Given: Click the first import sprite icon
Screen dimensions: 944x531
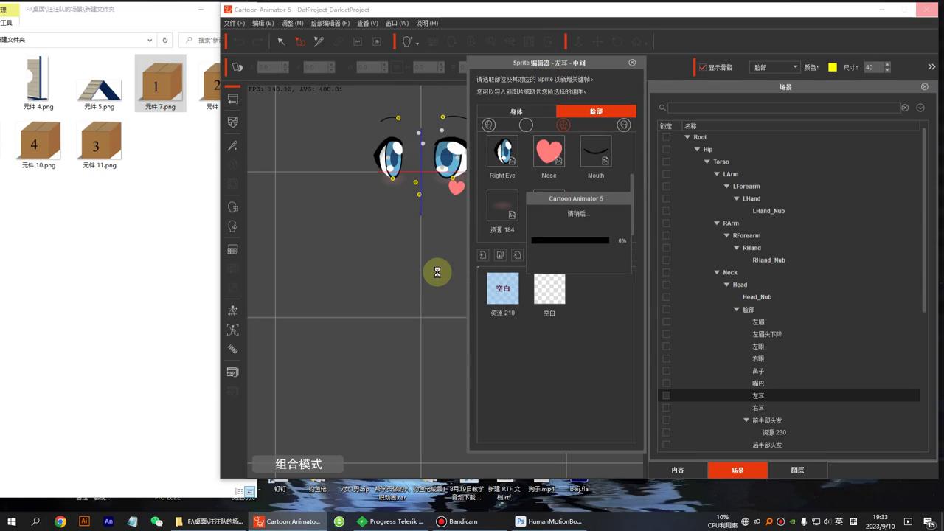Looking at the screenshot, I should (483, 255).
